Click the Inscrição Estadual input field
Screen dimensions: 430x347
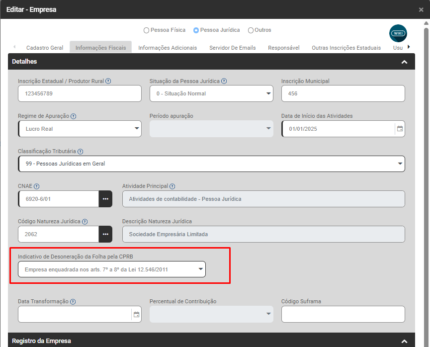click(x=80, y=93)
